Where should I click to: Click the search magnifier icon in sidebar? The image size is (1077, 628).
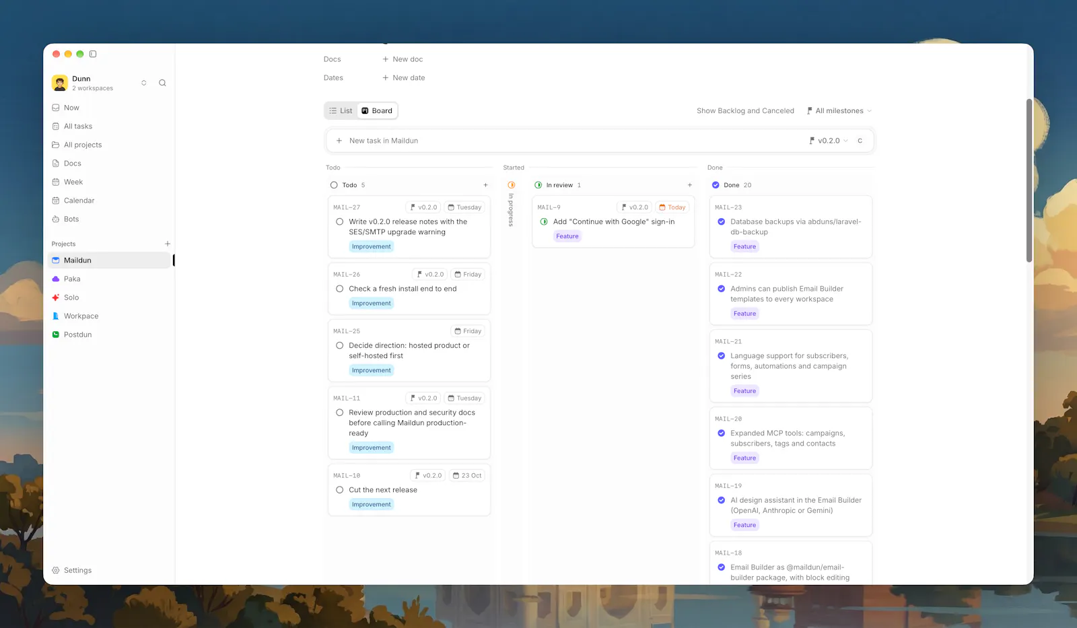pyautogui.click(x=162, y=83)
